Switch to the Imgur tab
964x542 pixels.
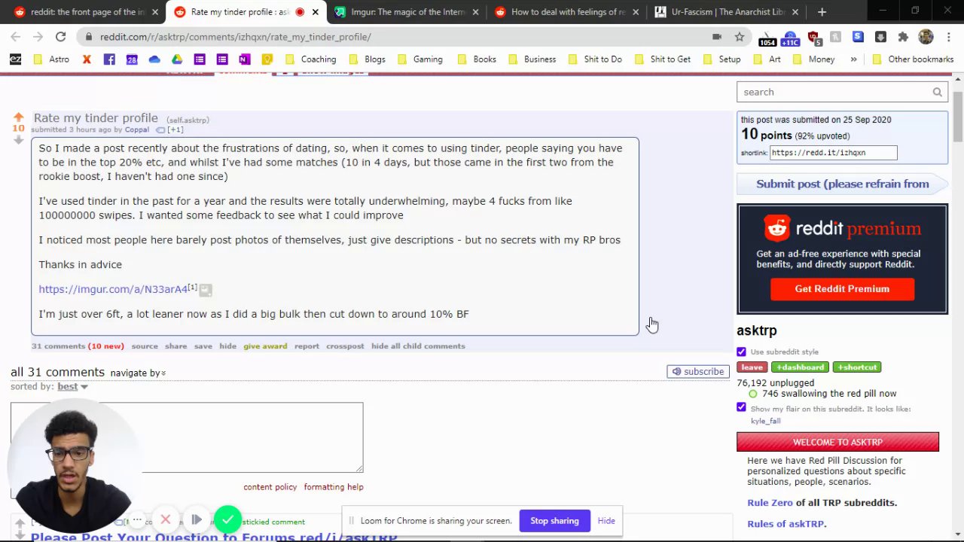click(407, 11)
